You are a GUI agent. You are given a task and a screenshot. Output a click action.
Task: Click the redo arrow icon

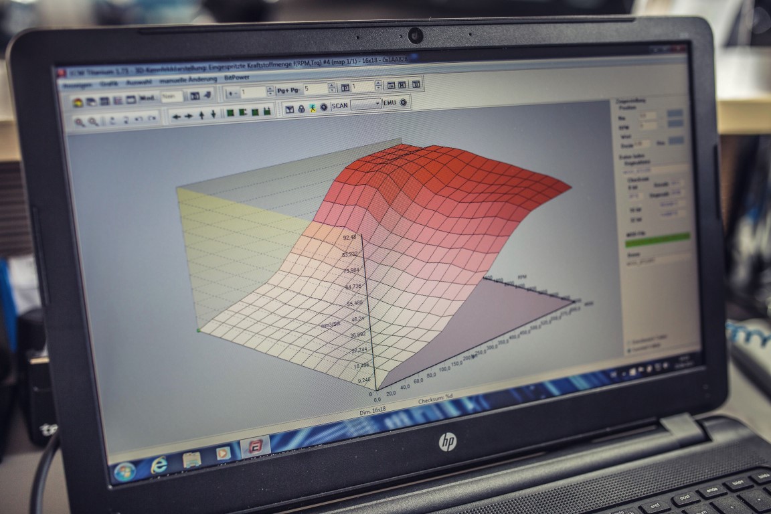click(152, 118)
